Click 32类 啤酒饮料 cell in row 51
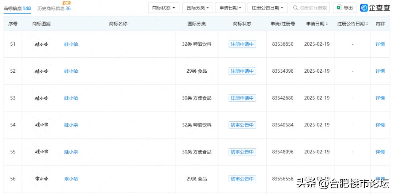The height and width of the screenshot is (194, 395). [197, 44]
